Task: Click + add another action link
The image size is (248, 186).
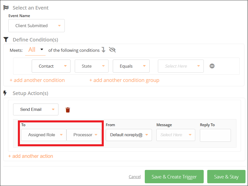Action: [x=30, y=156]
